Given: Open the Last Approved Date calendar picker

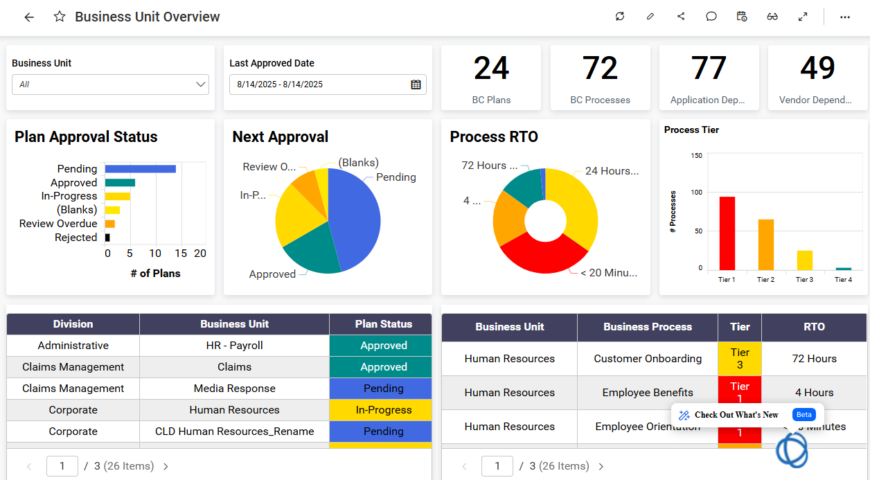Looking at the screenshot, I should (x=416, y=85).
